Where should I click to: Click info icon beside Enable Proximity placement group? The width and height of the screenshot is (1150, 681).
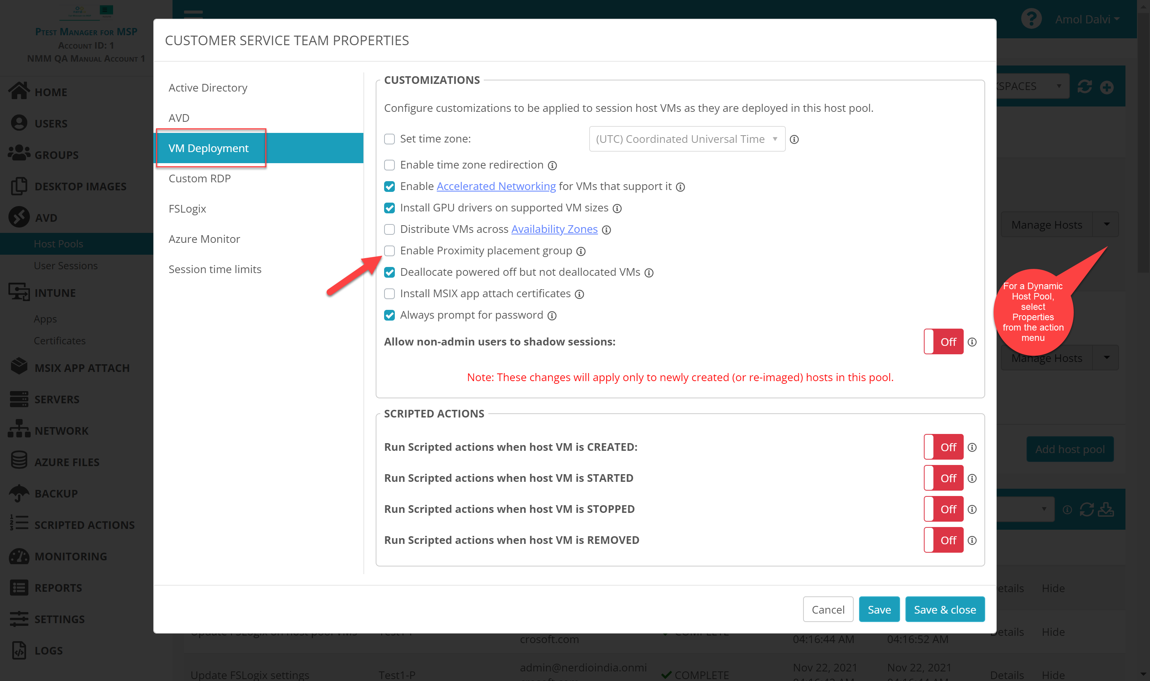(581, 252)
